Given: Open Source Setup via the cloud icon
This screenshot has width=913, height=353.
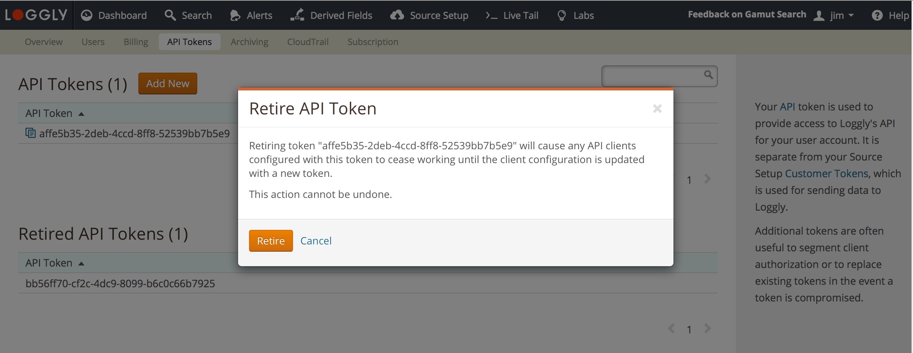Looking at the screenshot, I should click(x=429, y=15).
